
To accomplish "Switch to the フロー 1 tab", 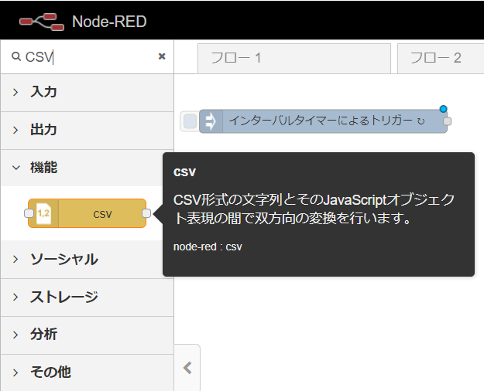I will point(294,58).
